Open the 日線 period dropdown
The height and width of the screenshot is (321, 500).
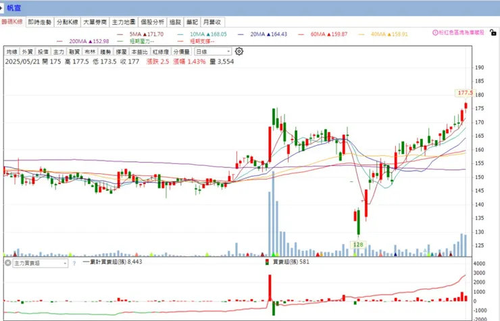[213, 51]
